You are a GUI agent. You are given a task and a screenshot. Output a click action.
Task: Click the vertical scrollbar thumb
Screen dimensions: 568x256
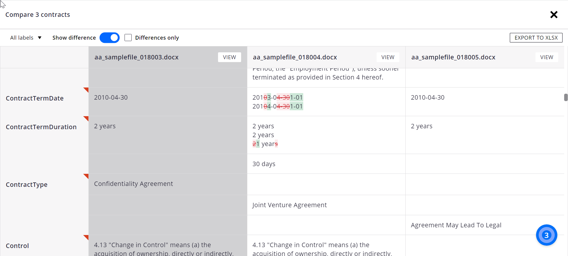pyautogui.click(x=566, y=97)
